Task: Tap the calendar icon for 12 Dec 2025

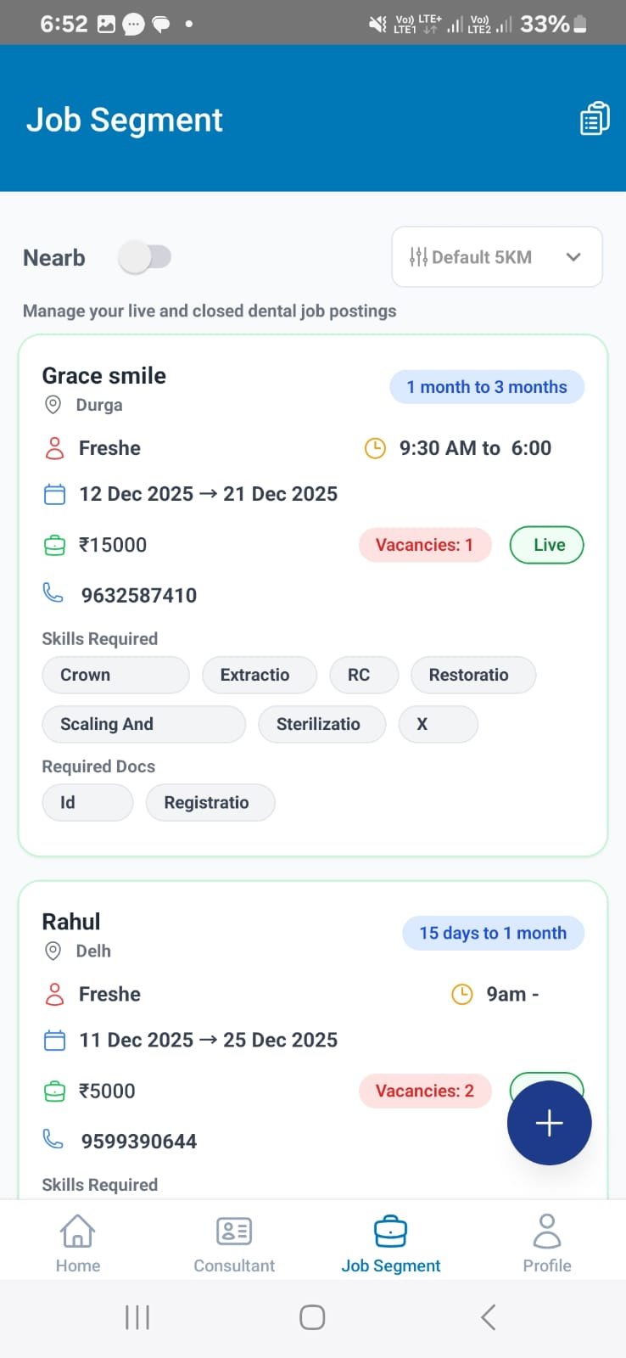Action: click(x=54, y=494)
